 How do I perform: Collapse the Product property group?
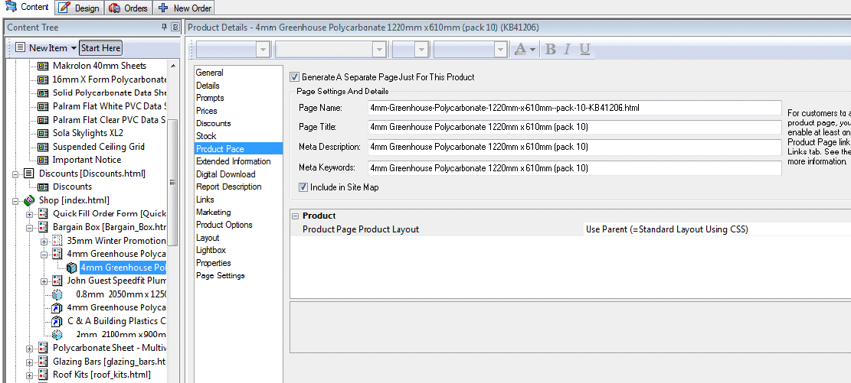pos(295,216)
